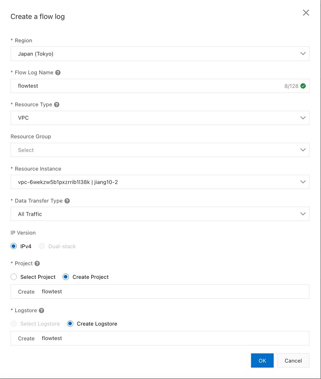Open the Resource Group Select dropdown
Viewport: 321px width, 379px height.
point(160,150)
